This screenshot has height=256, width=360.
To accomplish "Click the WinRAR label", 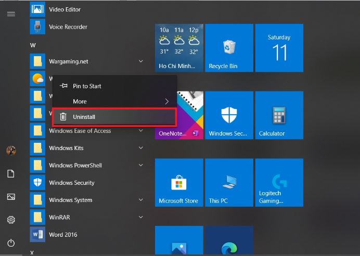I will point(59,217).
